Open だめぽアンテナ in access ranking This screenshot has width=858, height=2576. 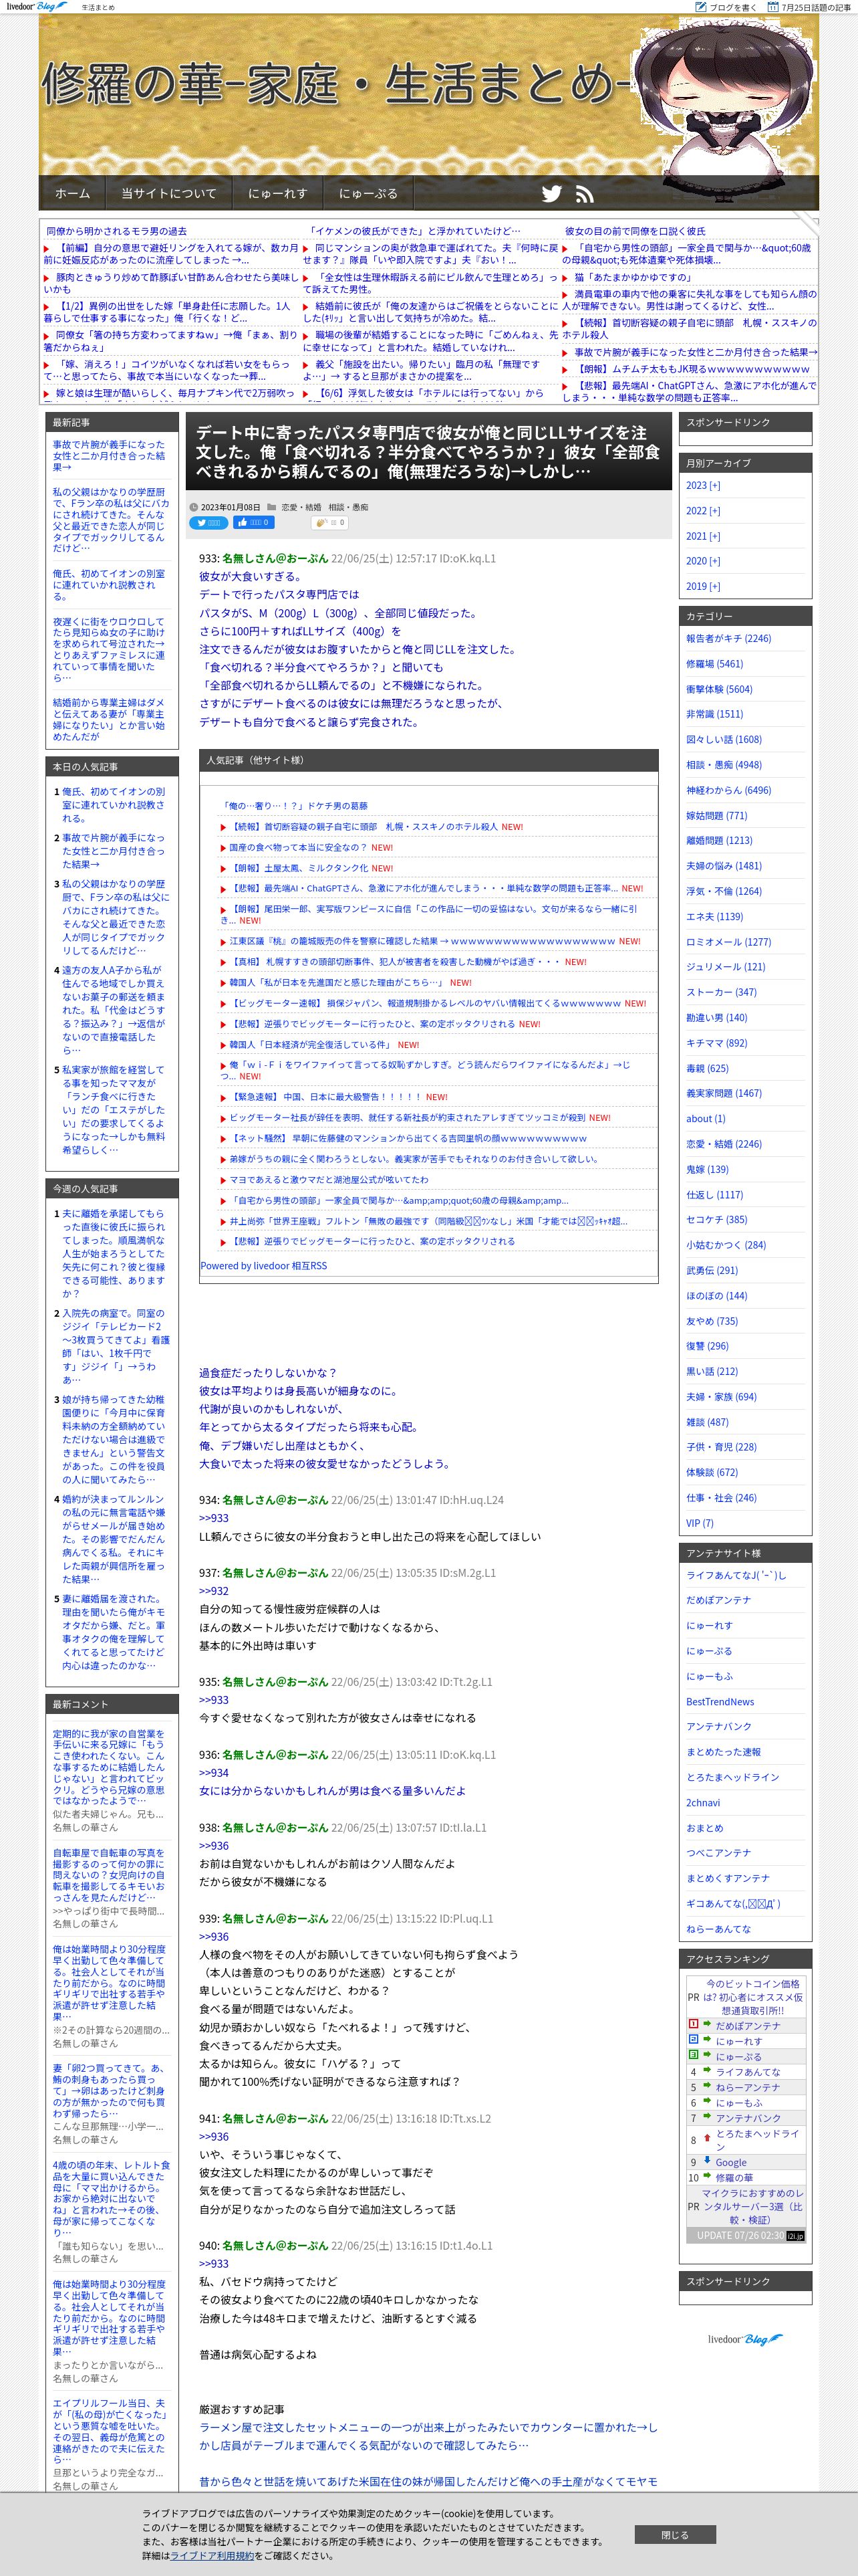748,2025
